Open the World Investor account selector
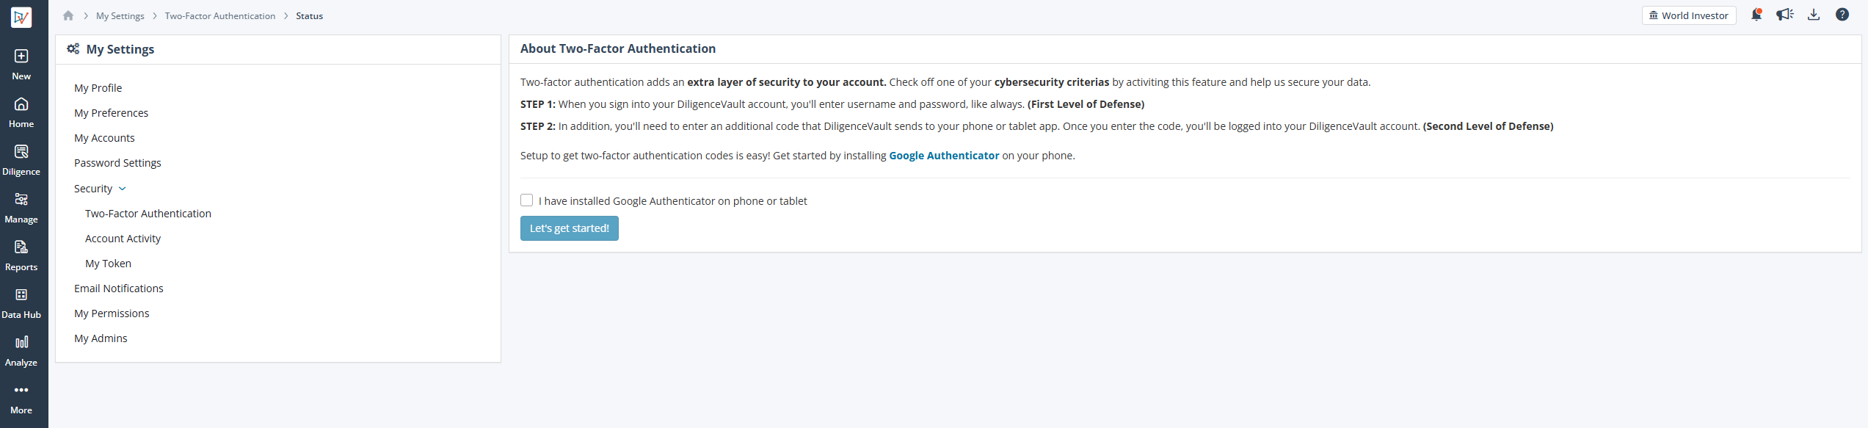Viewport: 1868px width, 428px height. tap(1689, 15)
